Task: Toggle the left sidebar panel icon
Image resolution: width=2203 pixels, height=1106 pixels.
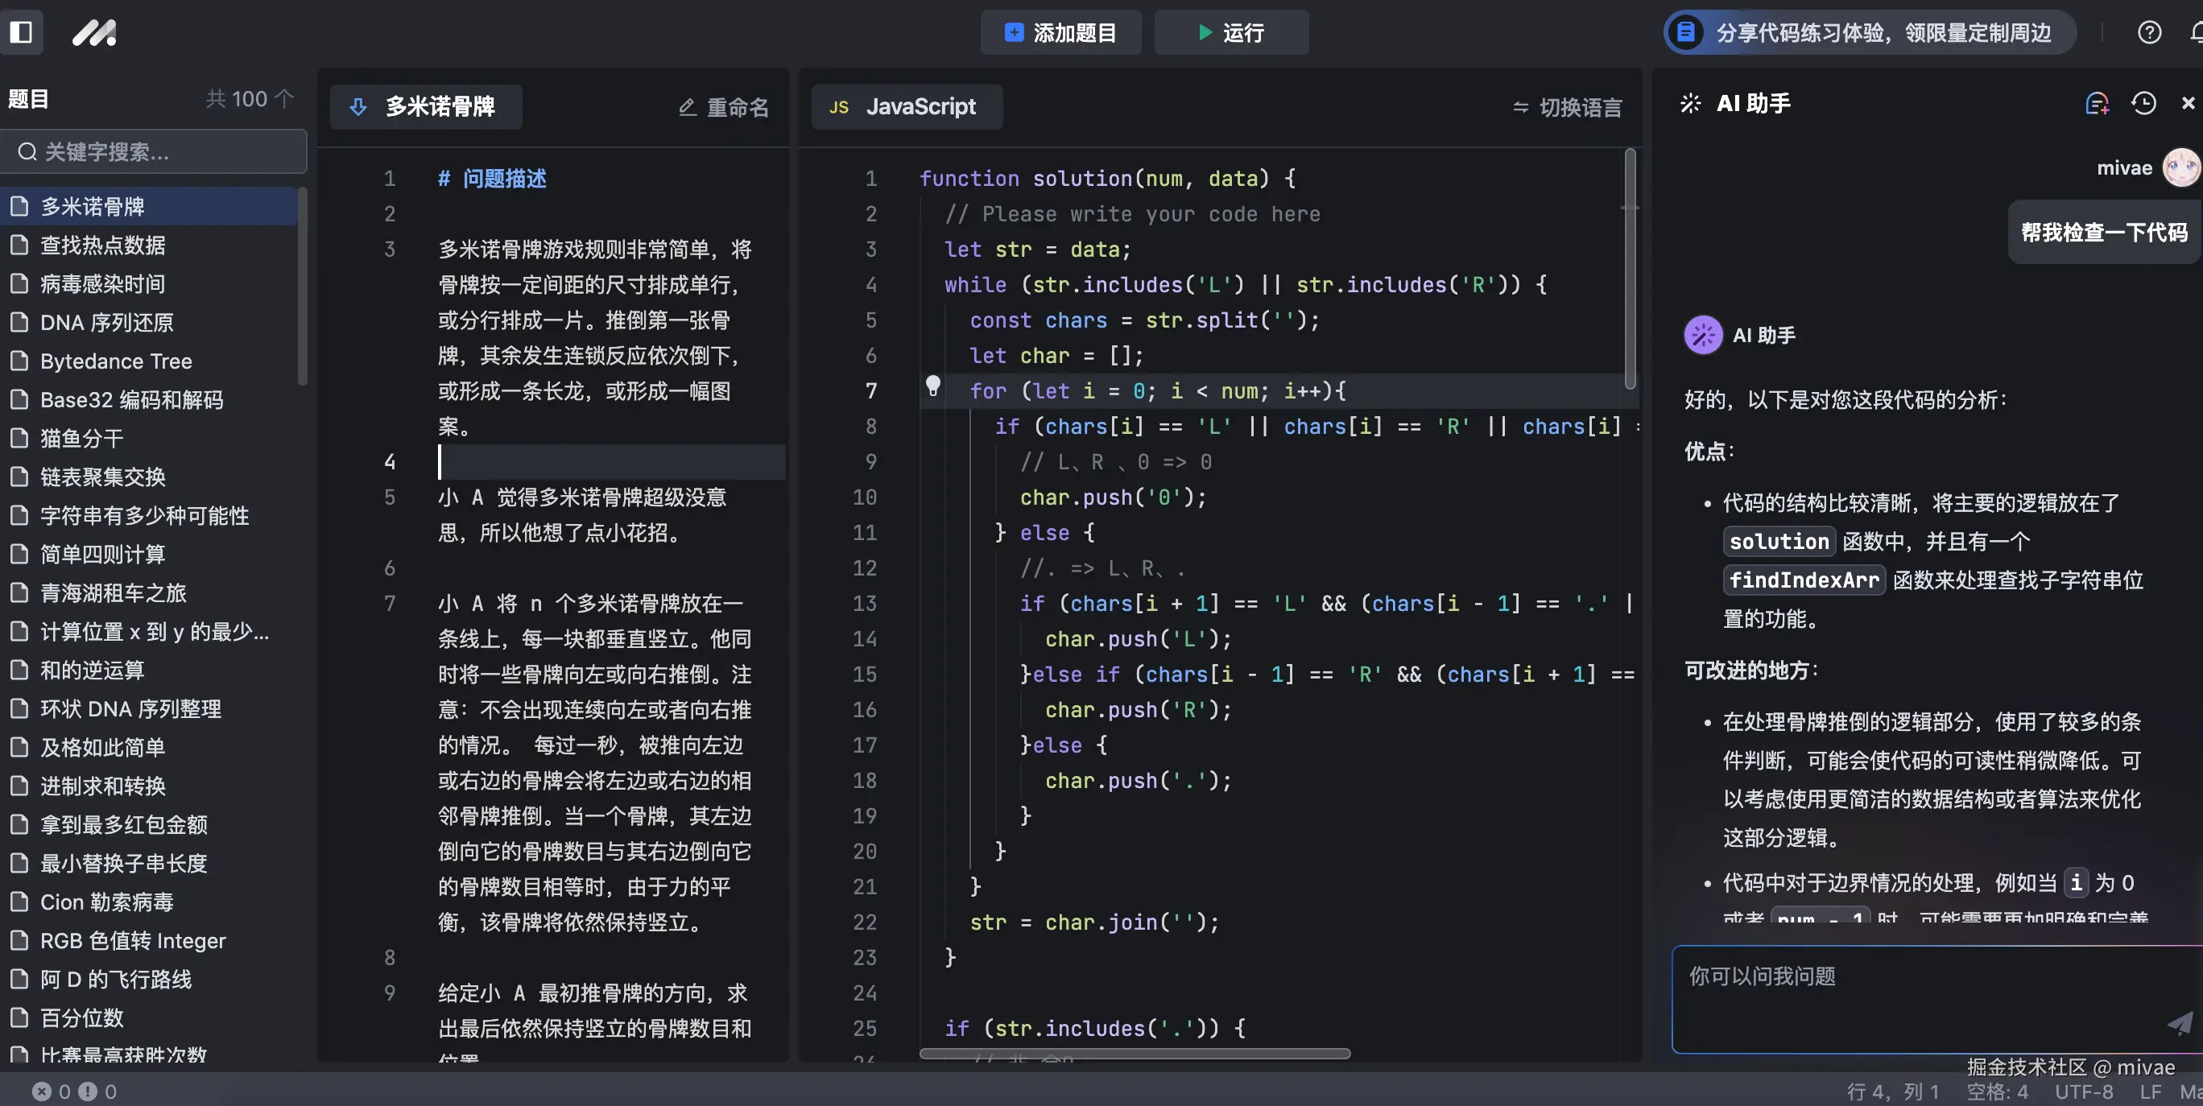Action: [x=22, y=32]
